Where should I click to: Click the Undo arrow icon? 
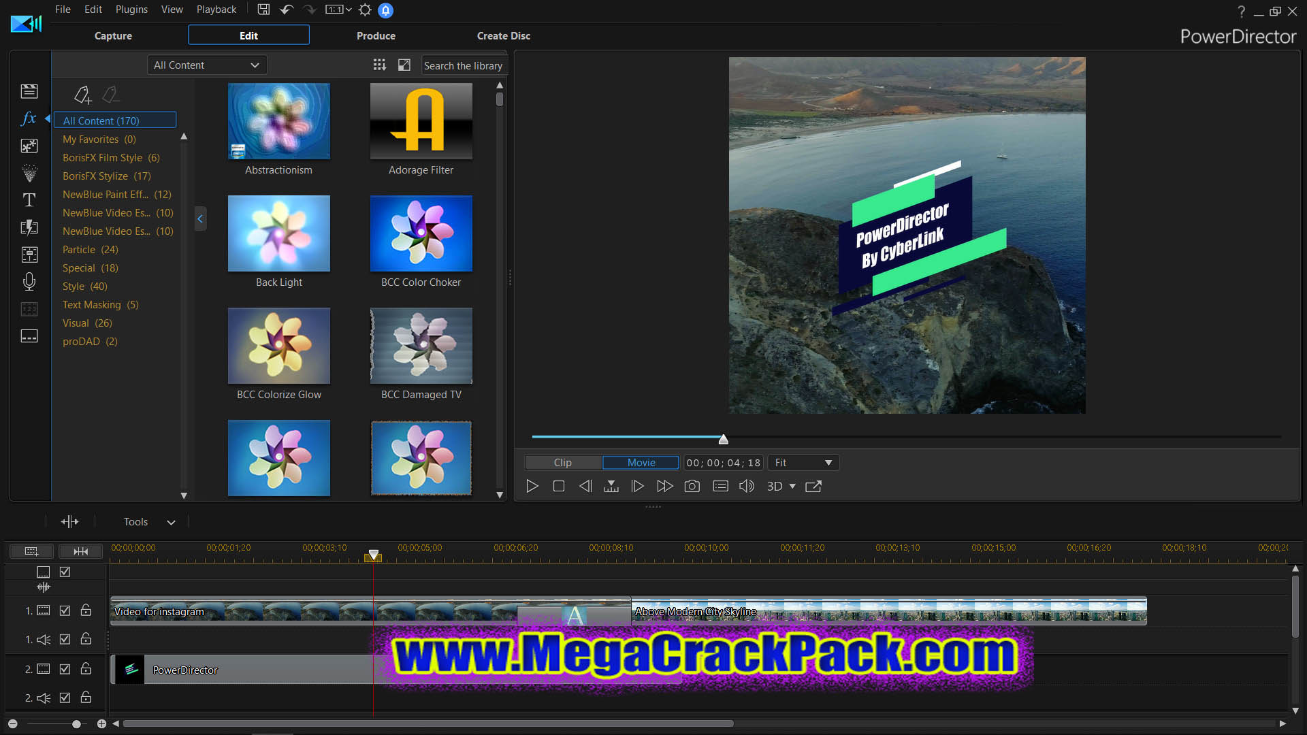click(x=287, y=10)
